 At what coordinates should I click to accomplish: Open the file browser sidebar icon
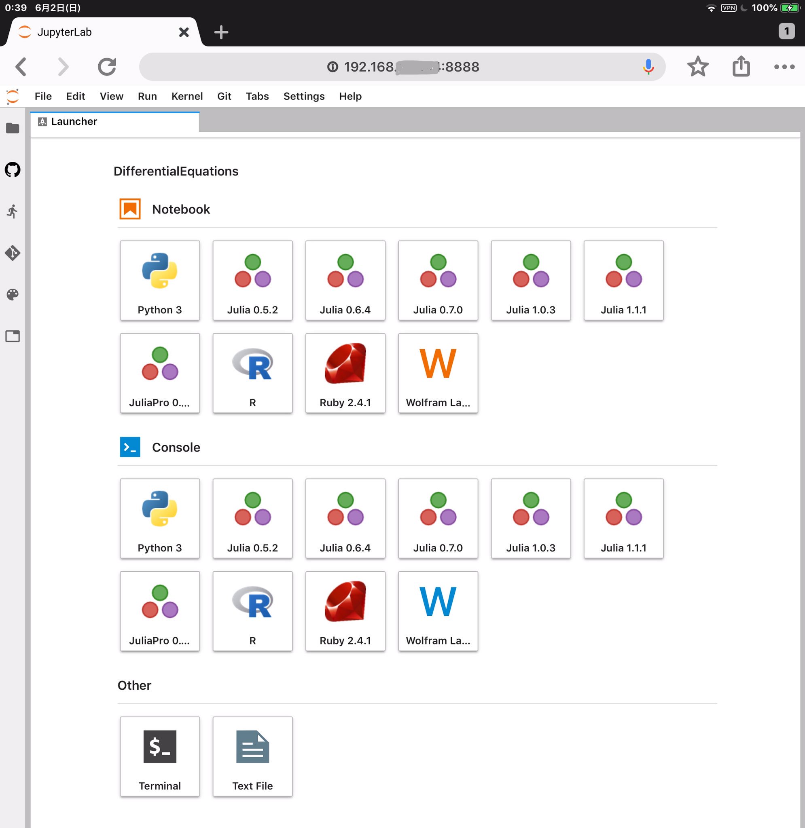point(13,128)
